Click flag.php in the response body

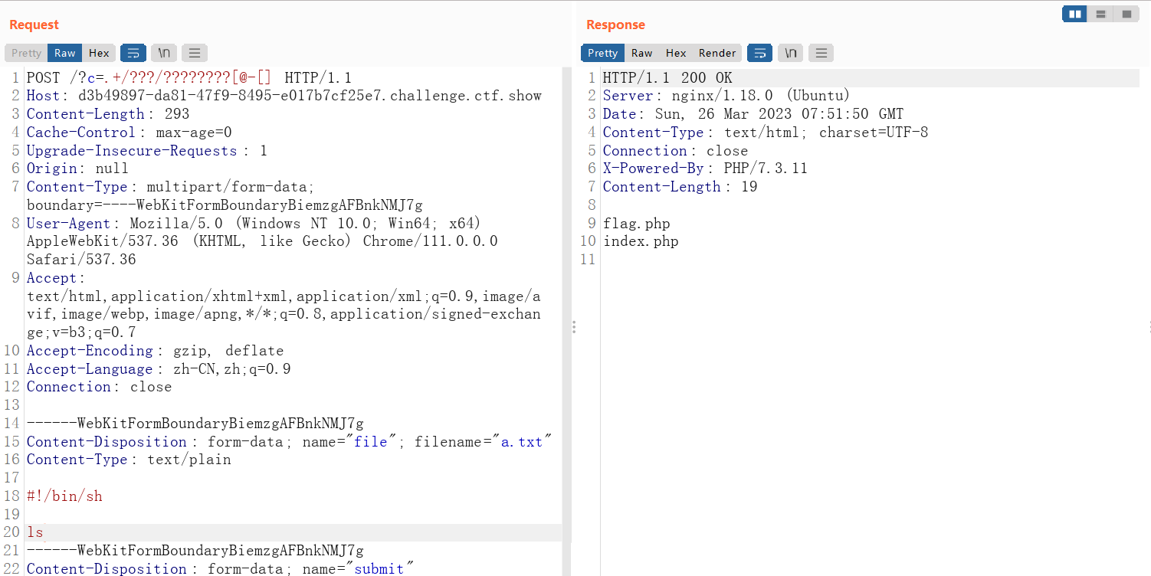637,224
